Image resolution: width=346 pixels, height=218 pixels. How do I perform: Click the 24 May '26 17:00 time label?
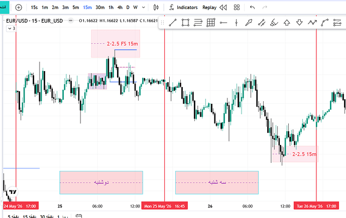point(21,206)
